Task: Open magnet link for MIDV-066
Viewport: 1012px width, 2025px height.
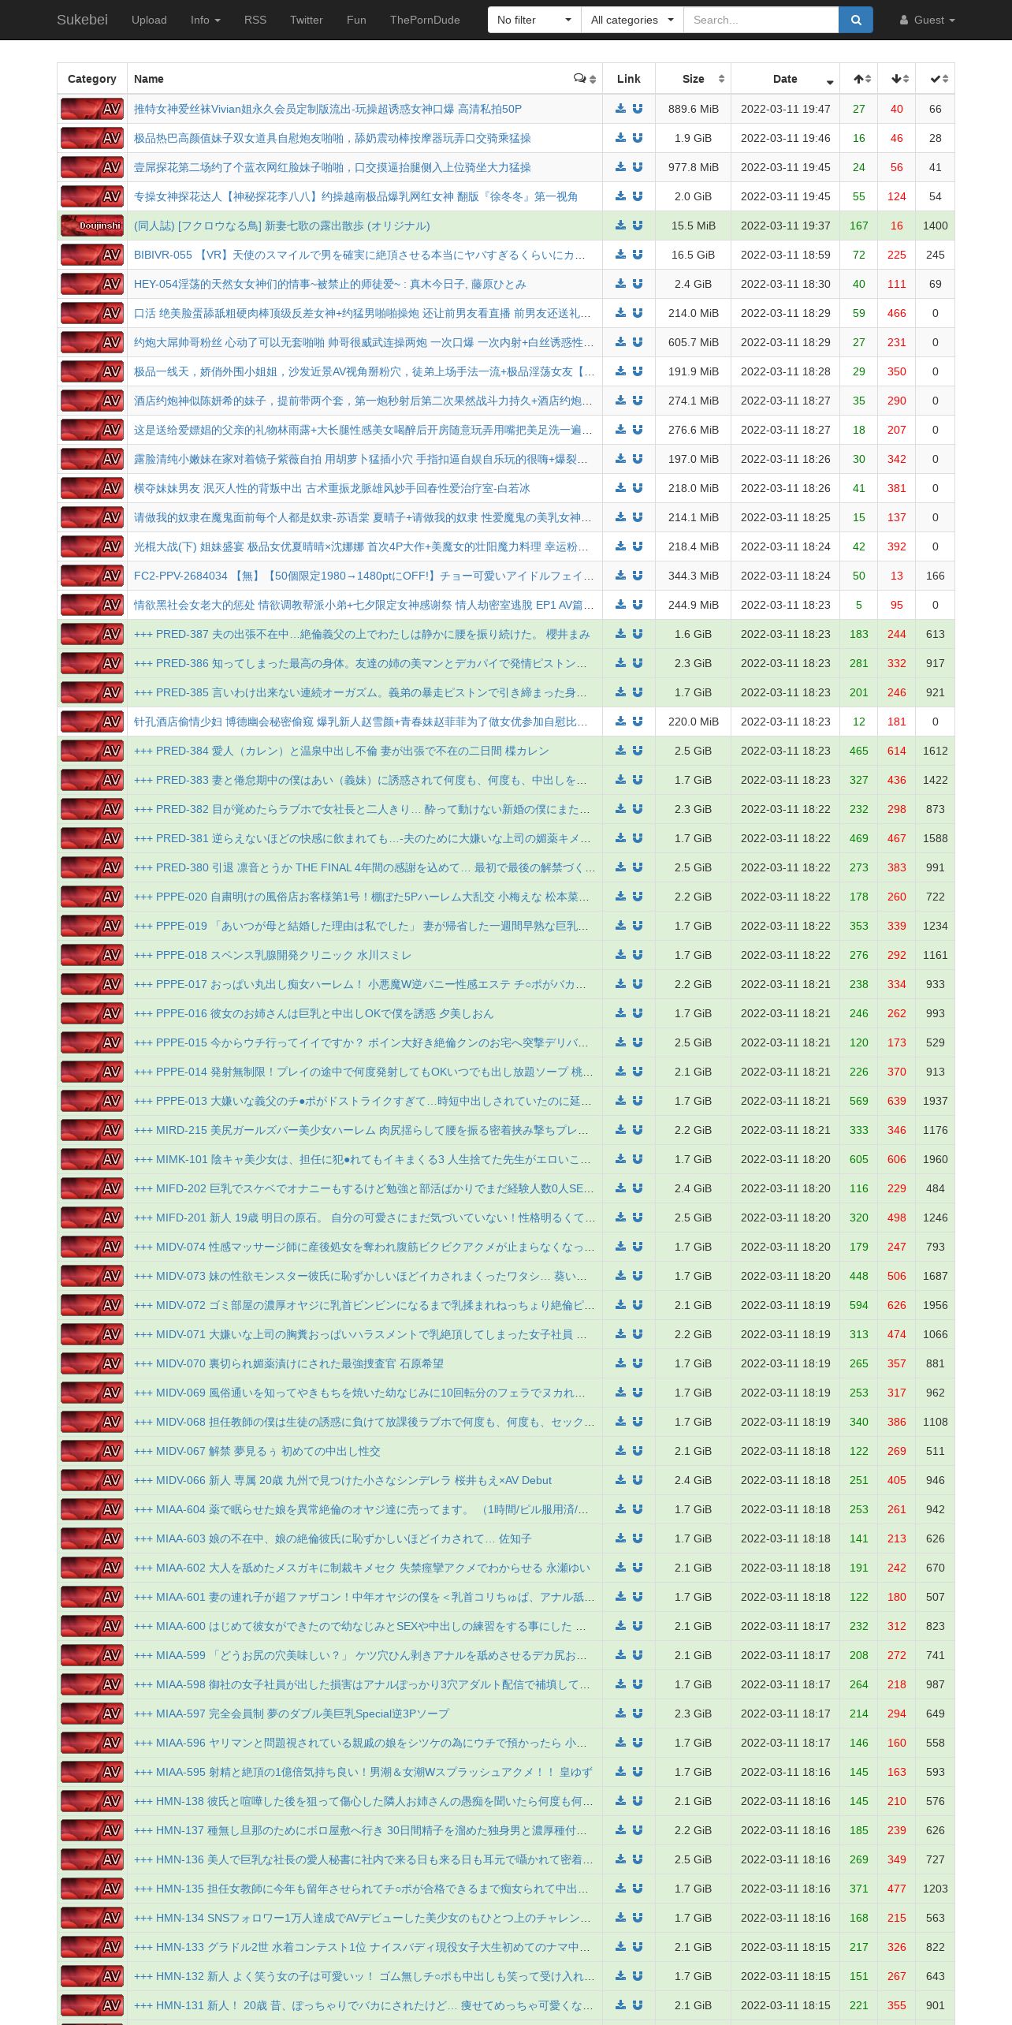Action: [638, 1480]
